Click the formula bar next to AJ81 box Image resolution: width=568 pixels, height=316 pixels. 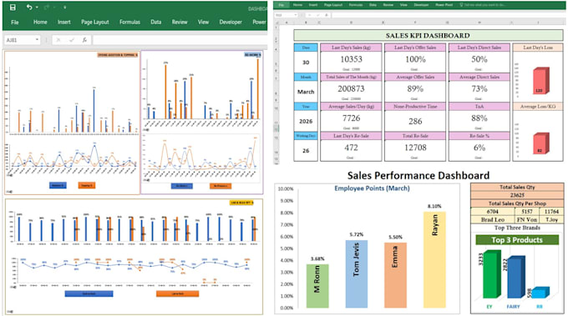pyautogui.click(x=180, y=40)
